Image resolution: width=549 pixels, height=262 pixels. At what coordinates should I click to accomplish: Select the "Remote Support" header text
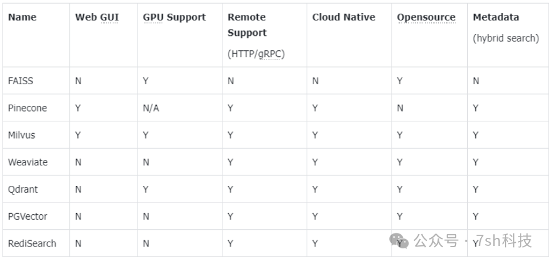coord(247,25)
